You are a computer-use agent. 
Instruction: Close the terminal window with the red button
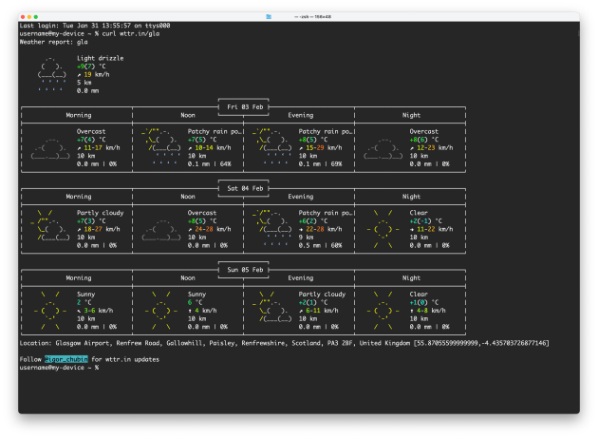23,17
